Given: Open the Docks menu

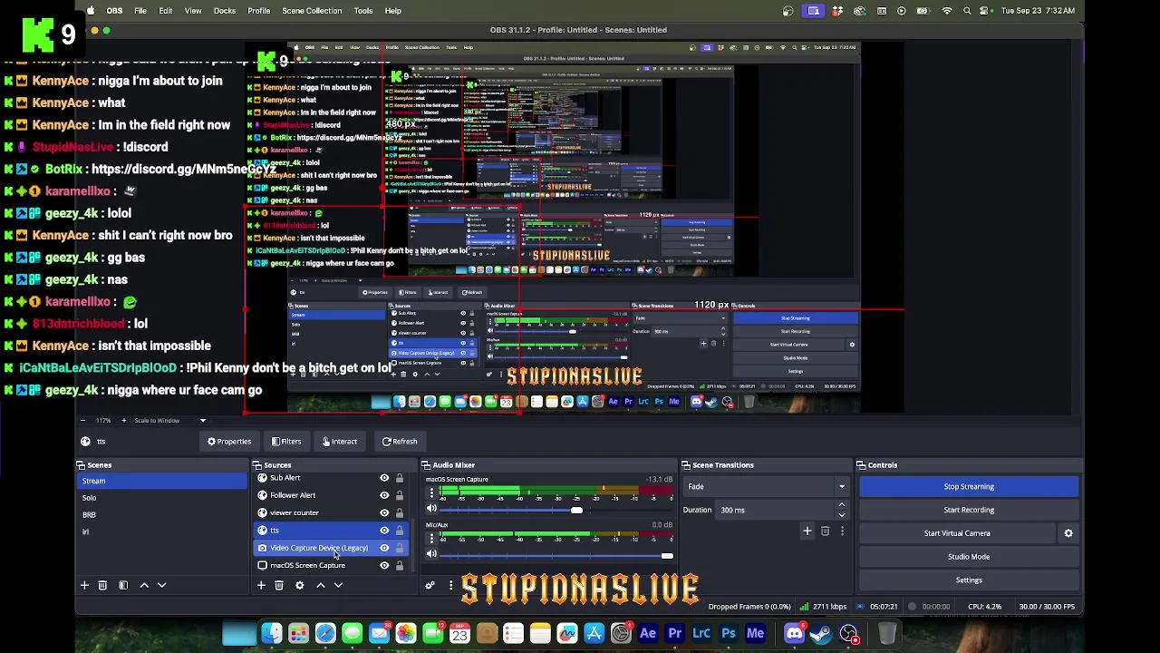Looking at the screenshot, I should pos(225,11).
